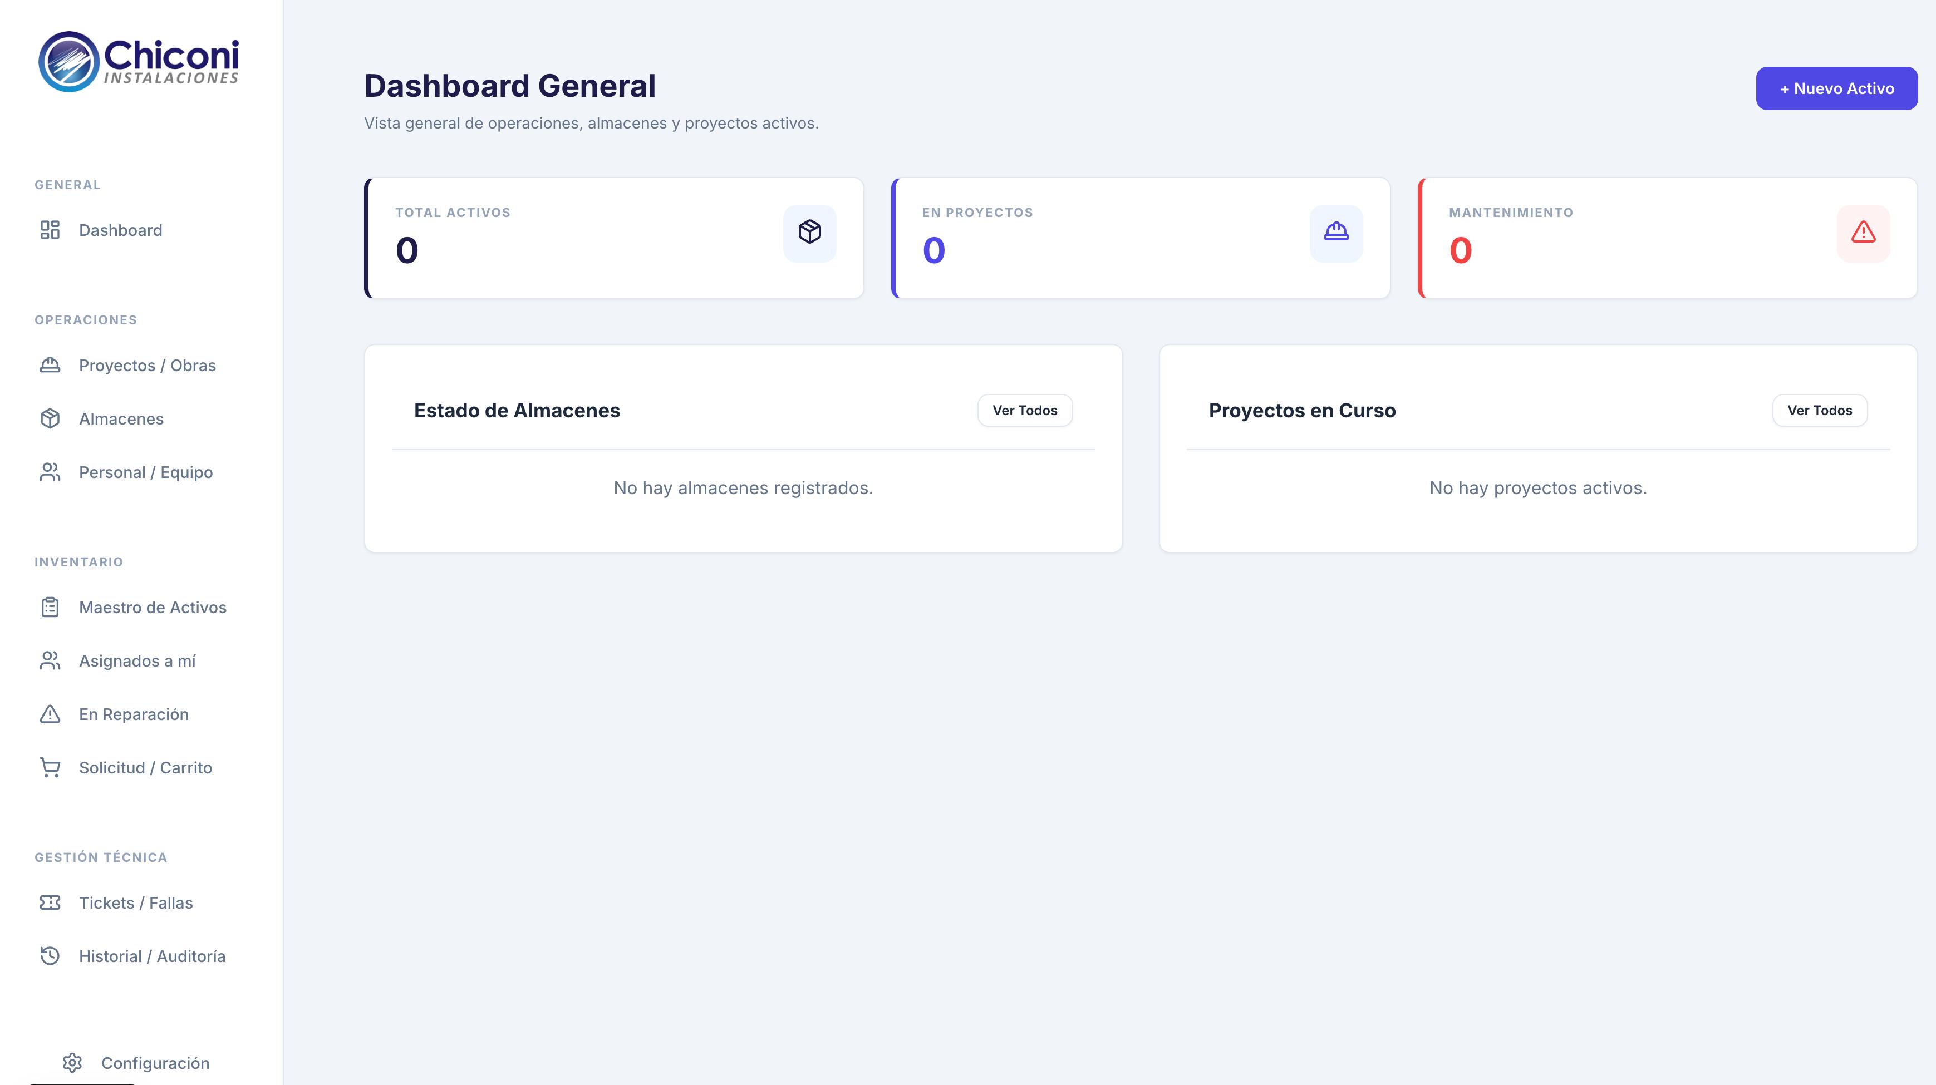Click Ver Todos for Proyectos en Curso
Image resolution: width=1936 pixels, height=1085 pixels.
[1820, 410]
